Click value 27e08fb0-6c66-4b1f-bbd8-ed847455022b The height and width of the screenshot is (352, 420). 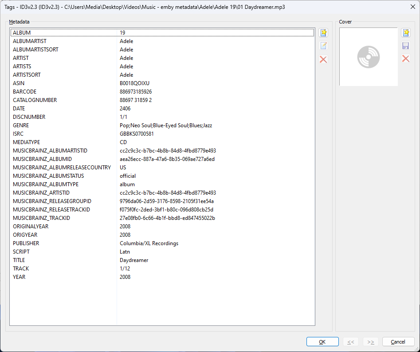[x=167, y=218]
